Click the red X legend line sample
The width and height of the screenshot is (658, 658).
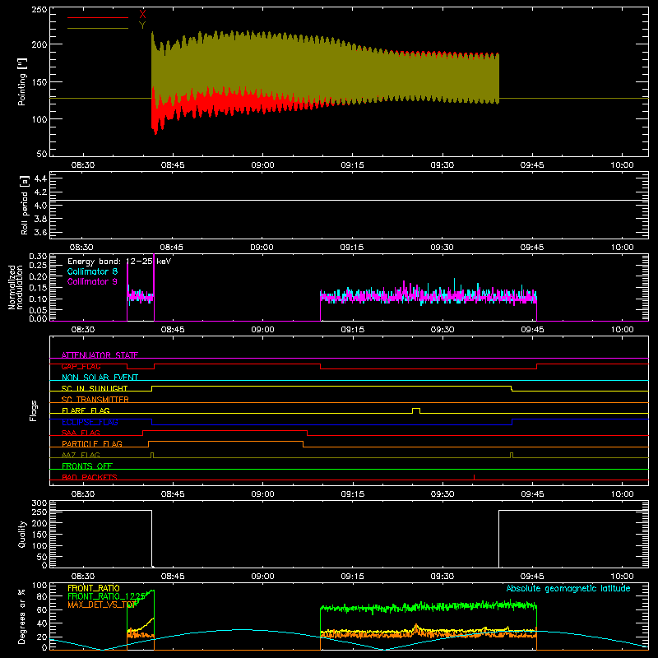[x=98, y=17]
